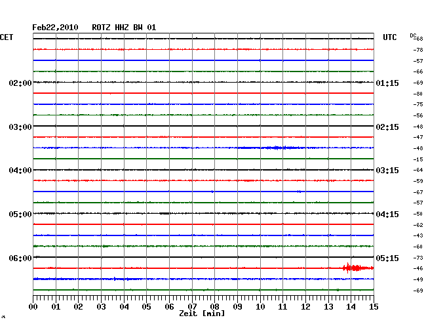Click the 03:15 UTC time label
This screenshot has width=426, height=324.
coord(387,171)
